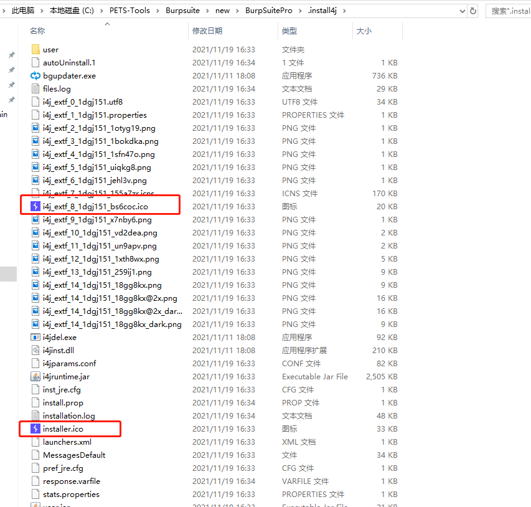Click the i4j_extf_0_1dgj151.utf8 file icon

(x=35, y=102)
